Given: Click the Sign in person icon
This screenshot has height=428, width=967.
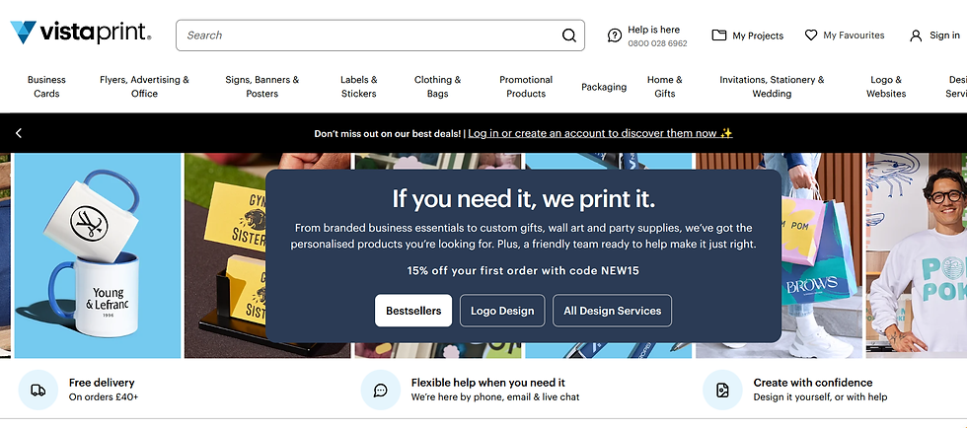Looking at the screenshot, I should click(x=916, y=36).
